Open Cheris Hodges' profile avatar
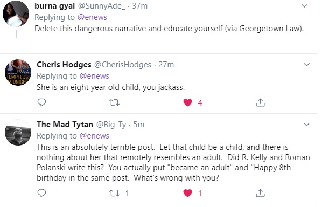The width and height of the screenshot is (329, 207). (18, 72)
